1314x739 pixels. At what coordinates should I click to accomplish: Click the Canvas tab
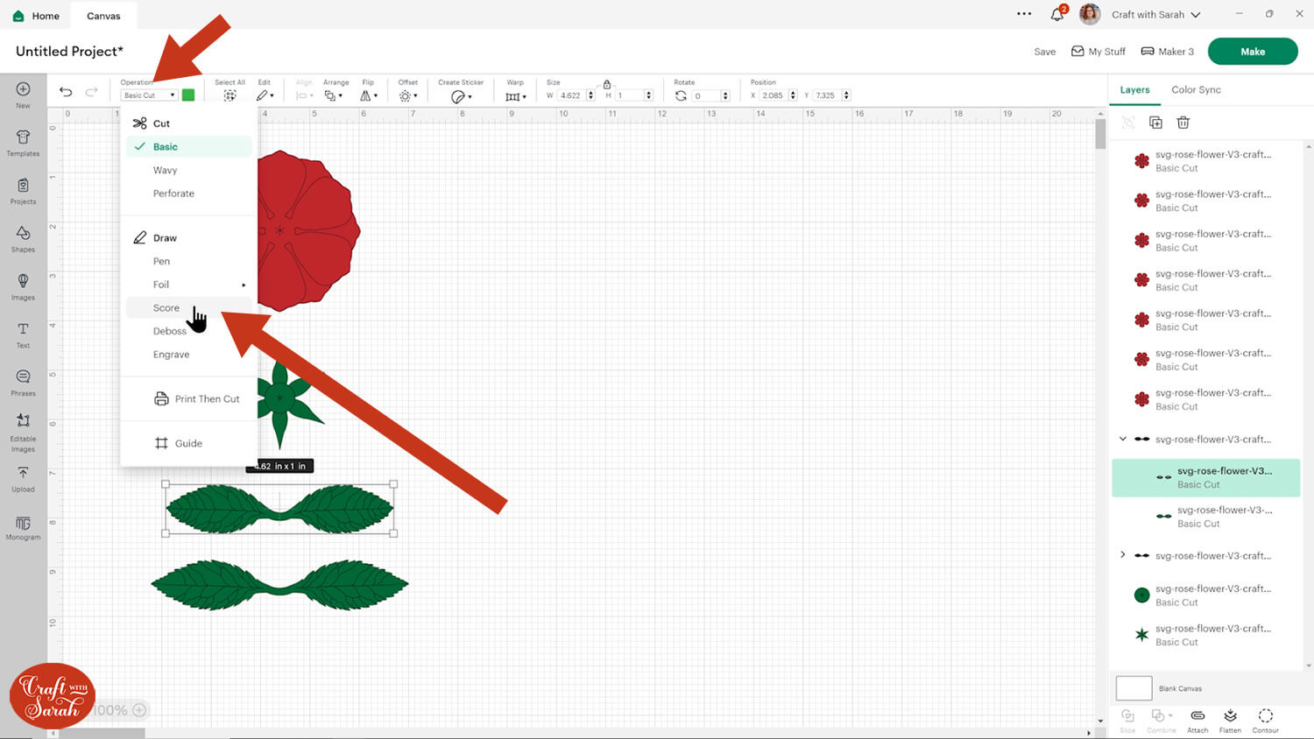(x=103, y=16)
